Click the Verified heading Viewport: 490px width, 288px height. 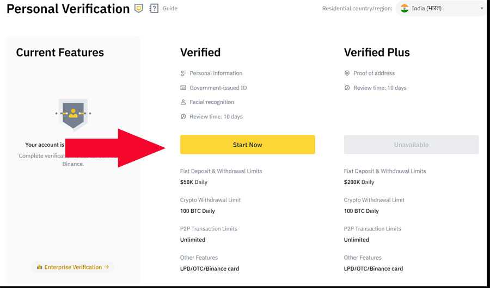tap(200, 53)
